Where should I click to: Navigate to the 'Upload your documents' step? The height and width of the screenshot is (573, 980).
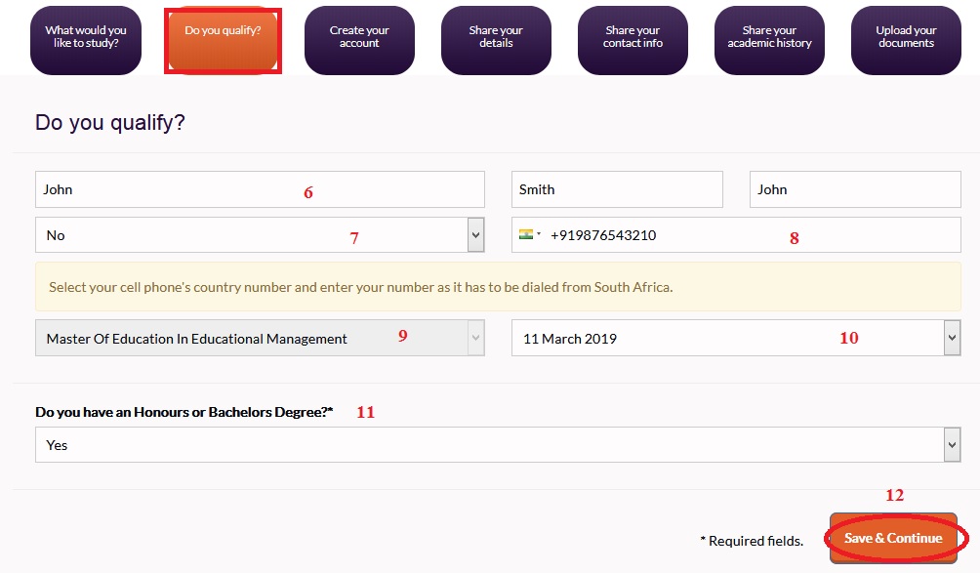(x=905, y=38)
